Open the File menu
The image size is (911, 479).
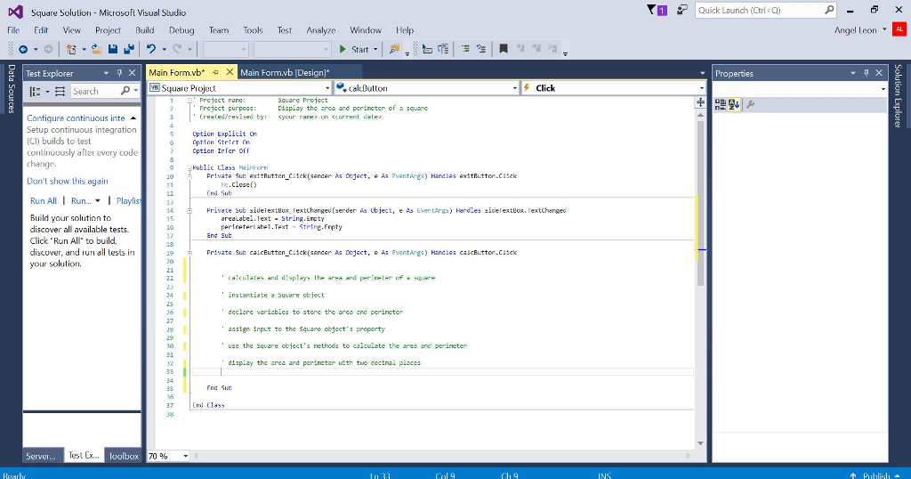(x=13, y=30)
